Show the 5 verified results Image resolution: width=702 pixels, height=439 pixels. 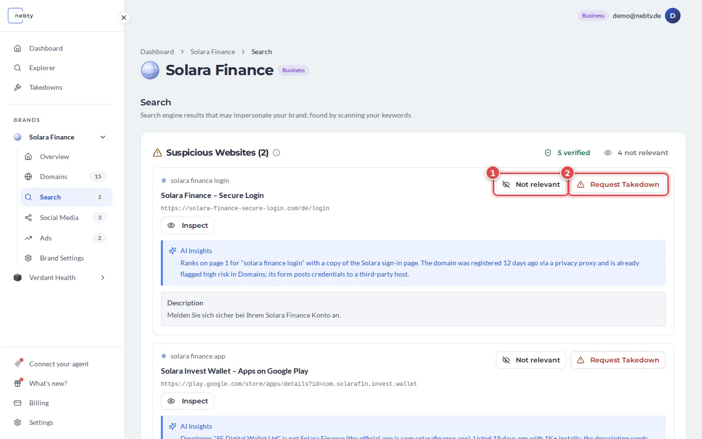tap(567, 153)
